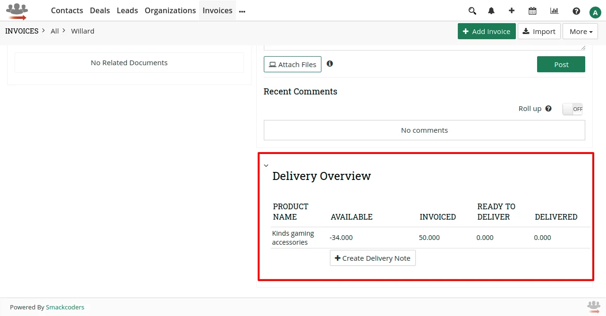The image size is (606, 316).
Task: Open the More actions dropdown
Action: coord(580,31)
